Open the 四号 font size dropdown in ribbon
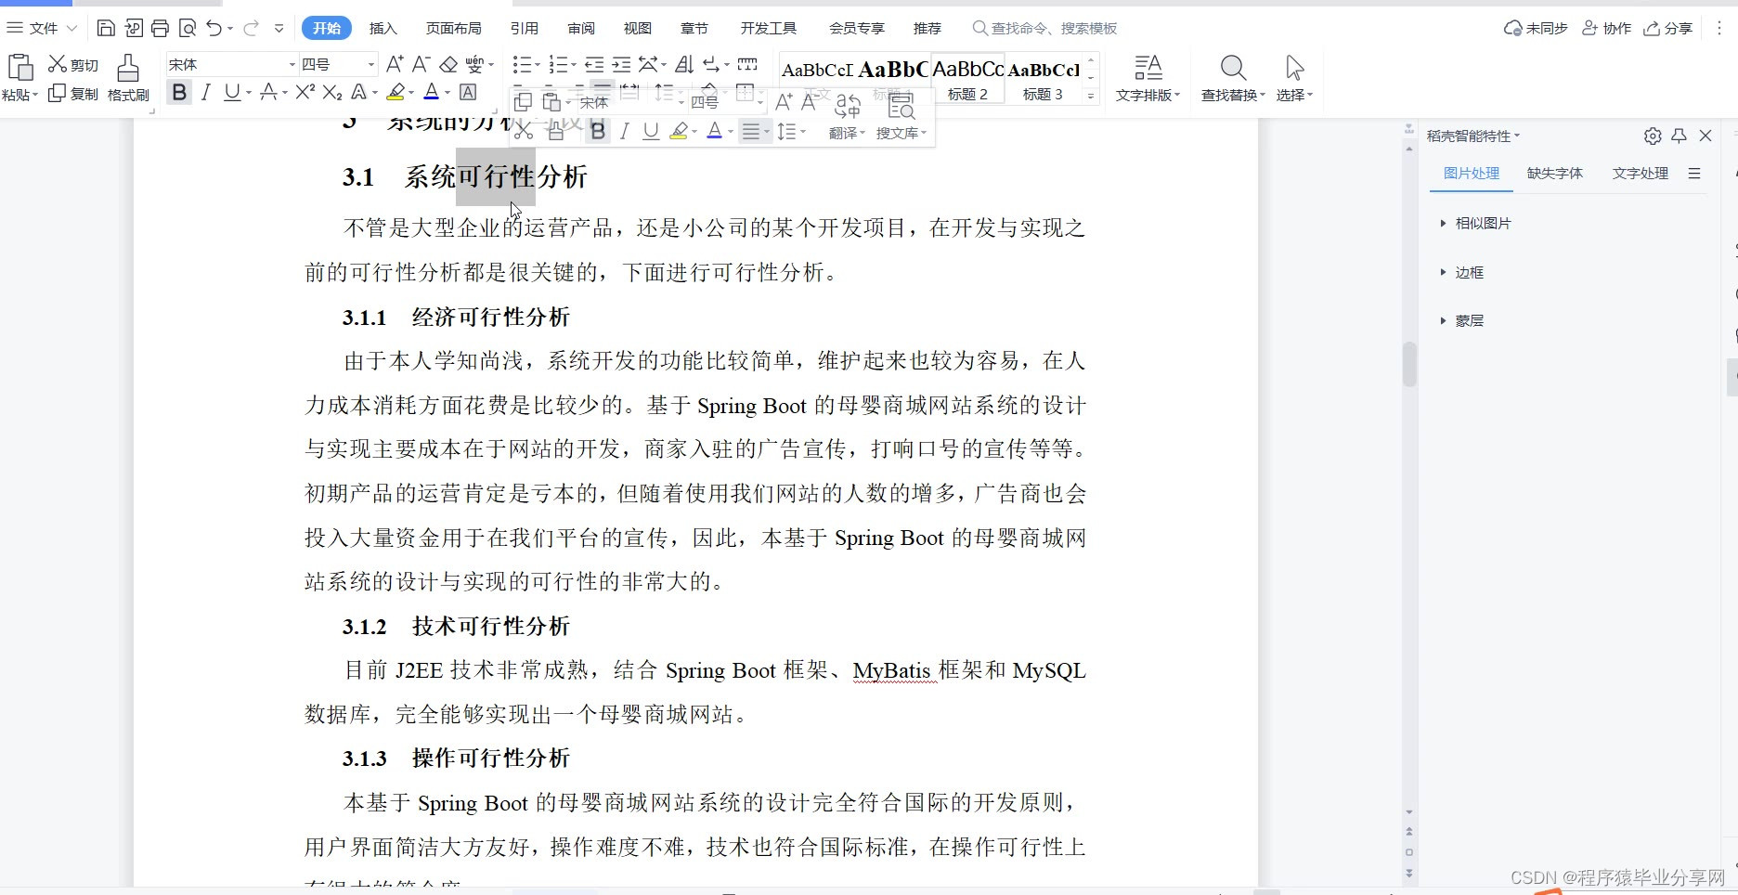The width and height of the screenshot is (1738, 895). pyautogui.click(x=371, y=64)
